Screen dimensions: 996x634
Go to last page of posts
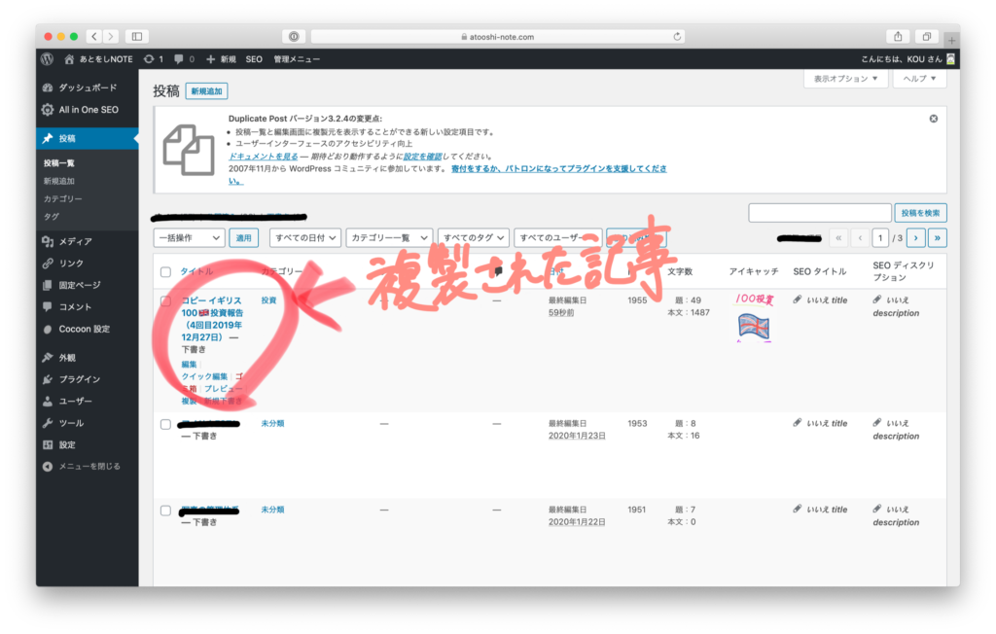pos(936,237)
